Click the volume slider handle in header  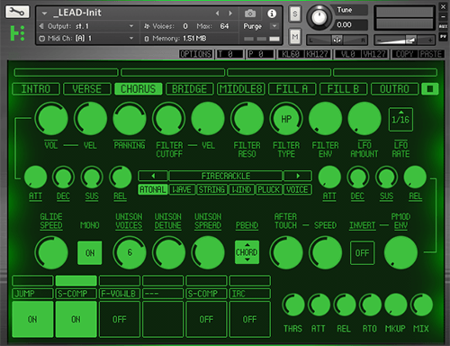[x=410, y=40]
